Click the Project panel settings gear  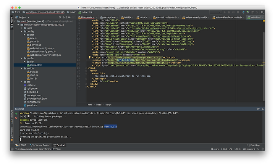69,17
